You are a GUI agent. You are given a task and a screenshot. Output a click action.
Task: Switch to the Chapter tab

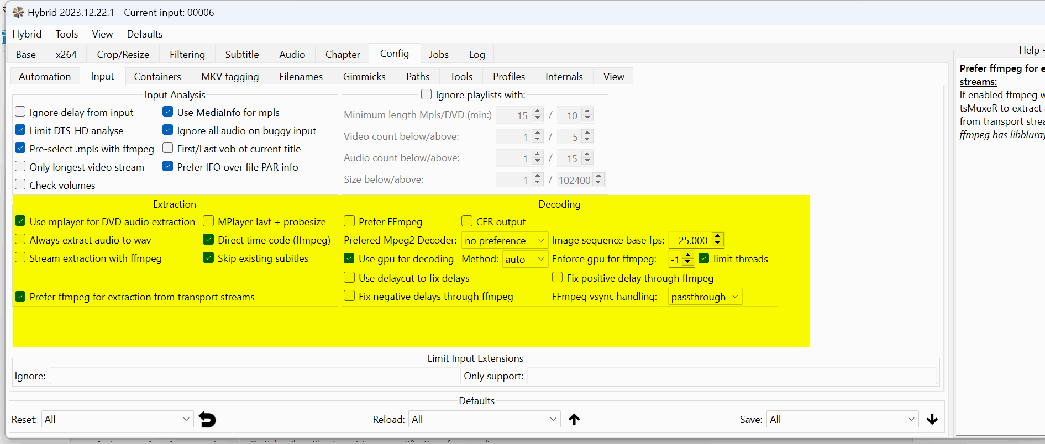pyautogui.click(x=343, y=55)
